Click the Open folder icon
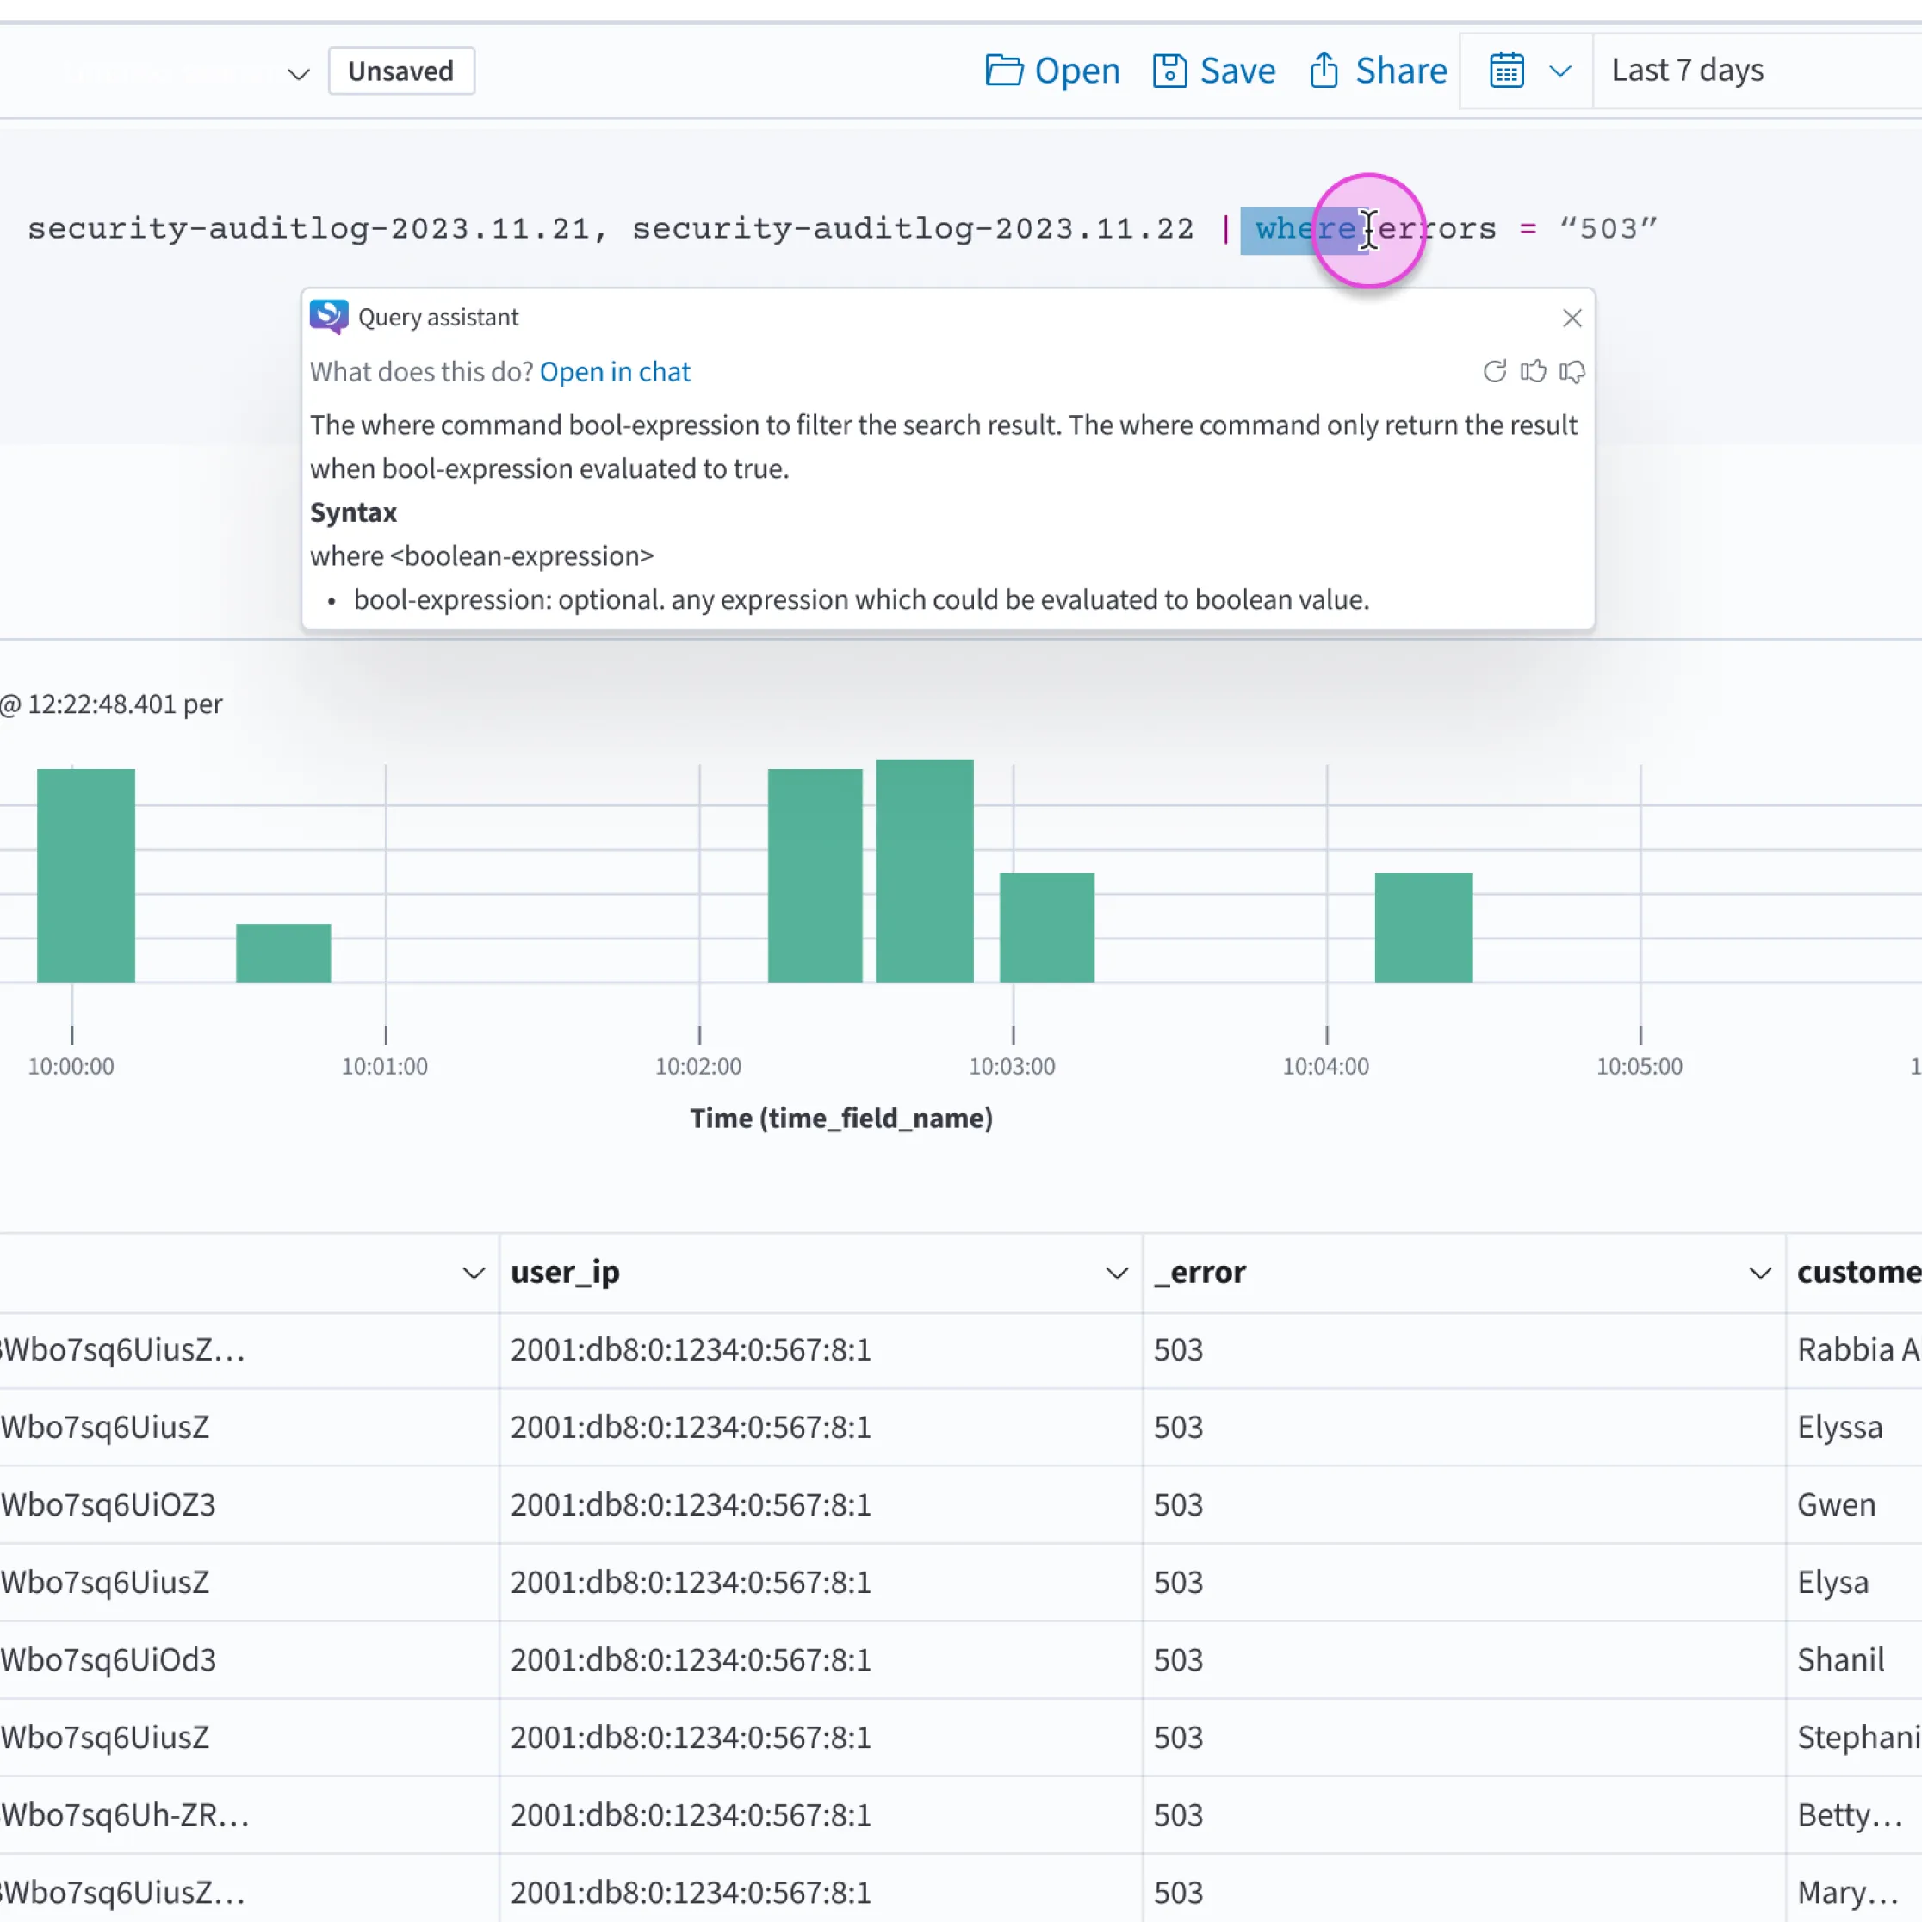 pos(1004,71)
